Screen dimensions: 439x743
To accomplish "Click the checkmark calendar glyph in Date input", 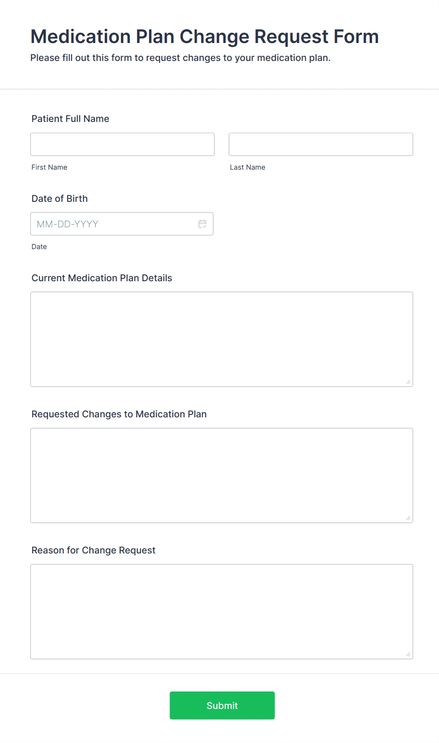I will [202, 224].
